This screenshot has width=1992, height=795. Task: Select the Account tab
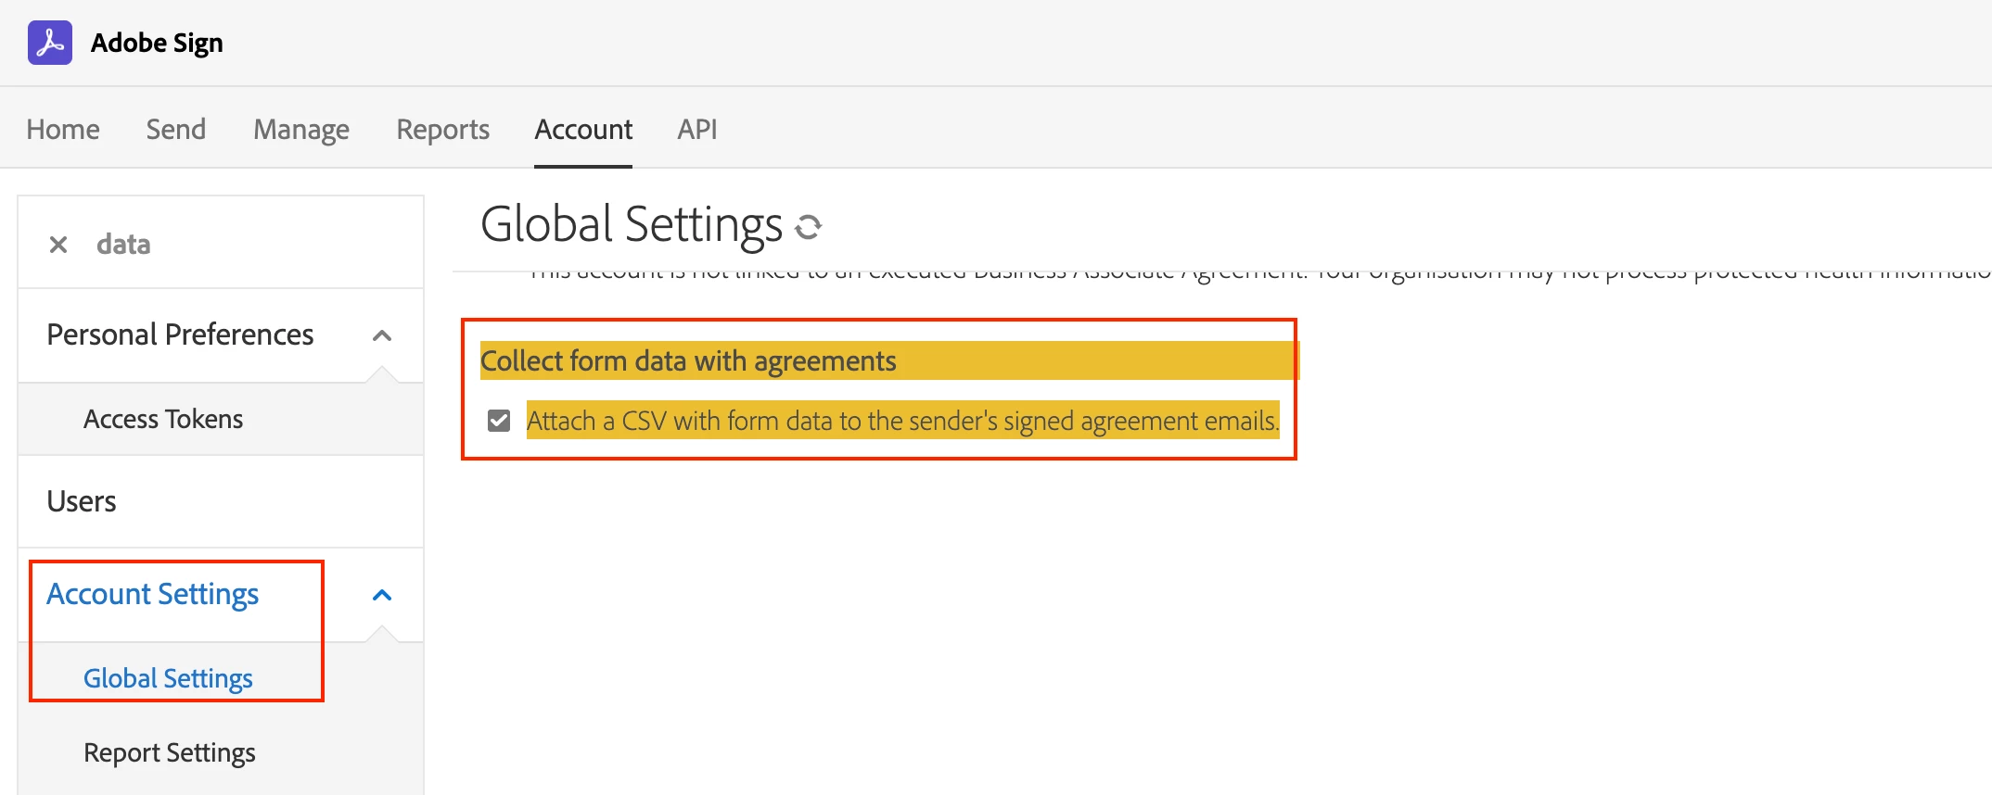(583, 129)
